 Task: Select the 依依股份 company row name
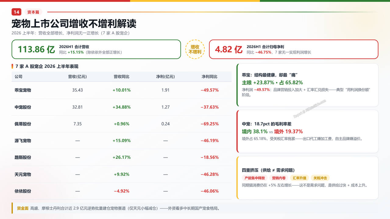pos(23,191)
